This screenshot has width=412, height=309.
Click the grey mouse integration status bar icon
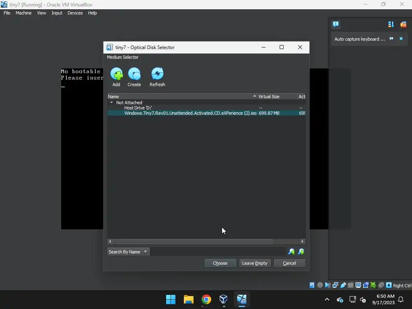click(381, 285)
